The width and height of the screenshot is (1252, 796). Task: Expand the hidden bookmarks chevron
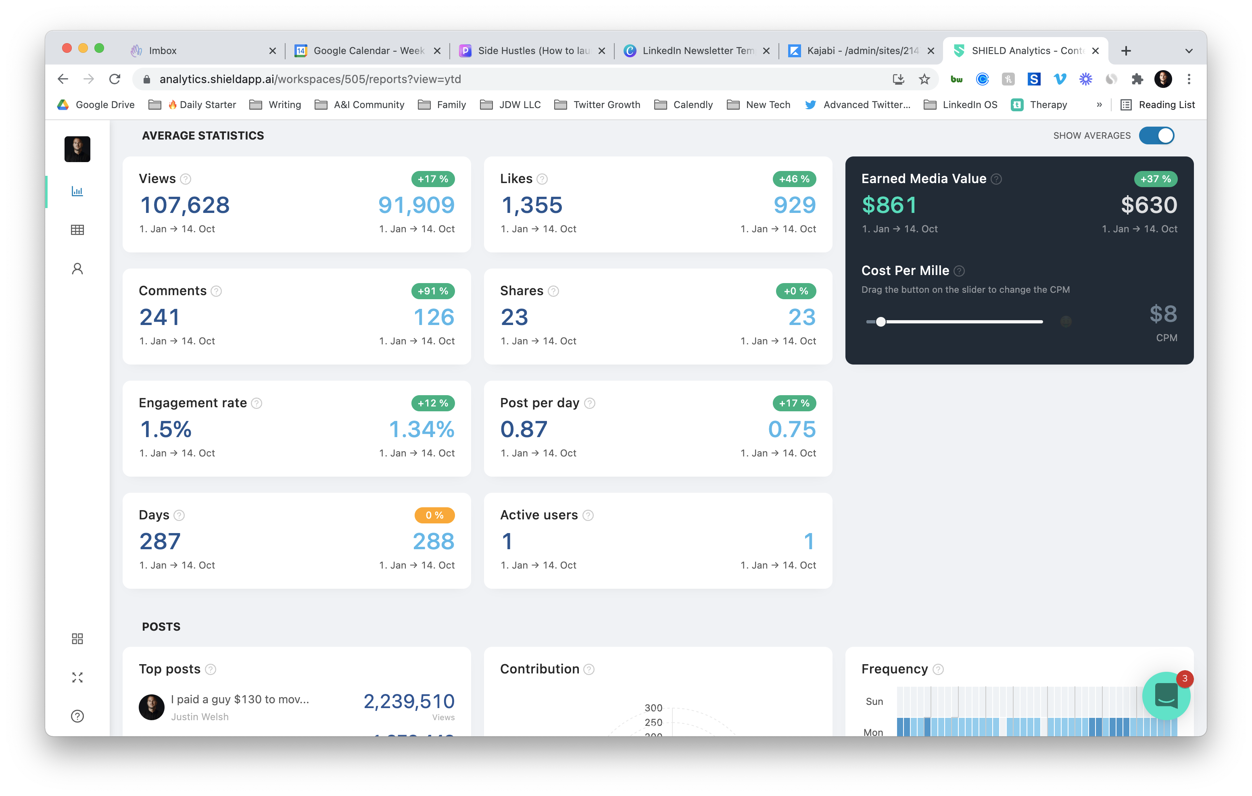(1099, 105)
